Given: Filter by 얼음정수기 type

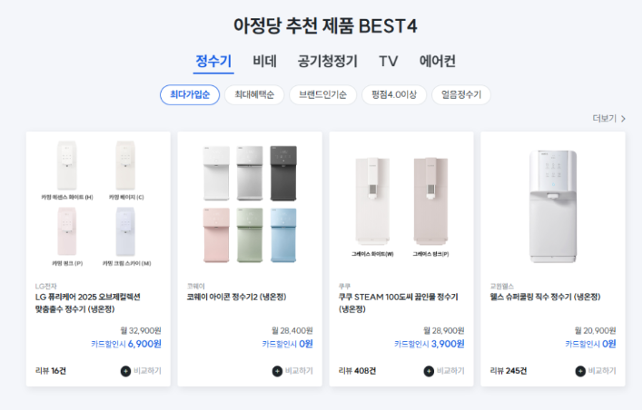Looking at the screenshot, I should click(x=461, y=94).
